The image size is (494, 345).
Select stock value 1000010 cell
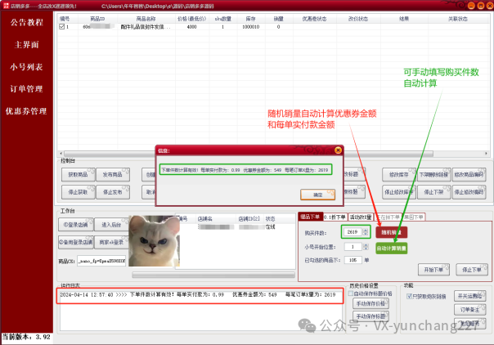250,27
